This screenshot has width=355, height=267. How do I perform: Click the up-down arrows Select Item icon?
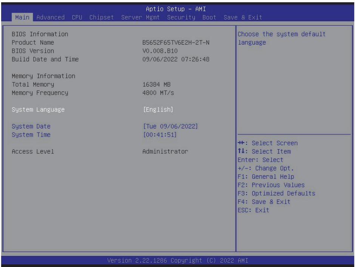tap(241, 151)
